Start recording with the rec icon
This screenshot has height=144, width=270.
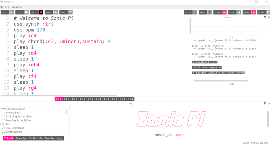(41, 12)
